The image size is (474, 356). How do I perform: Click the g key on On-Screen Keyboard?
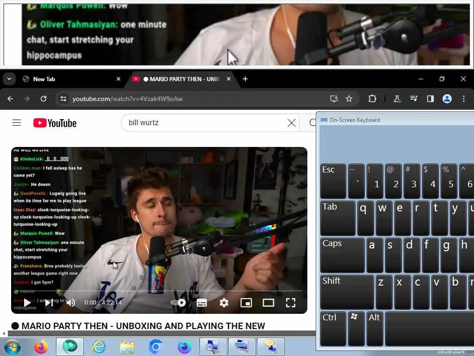449,255
